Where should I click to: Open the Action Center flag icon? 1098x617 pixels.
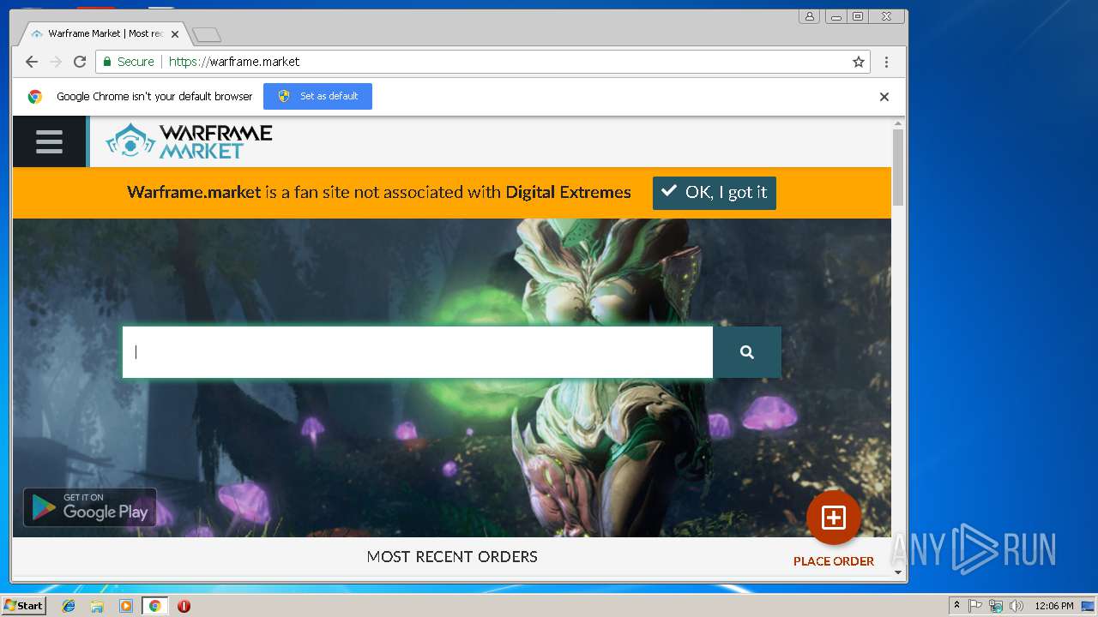(x=975, y=606)
